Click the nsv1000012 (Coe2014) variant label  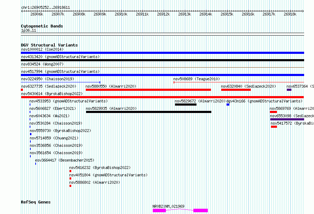(42, 49)
